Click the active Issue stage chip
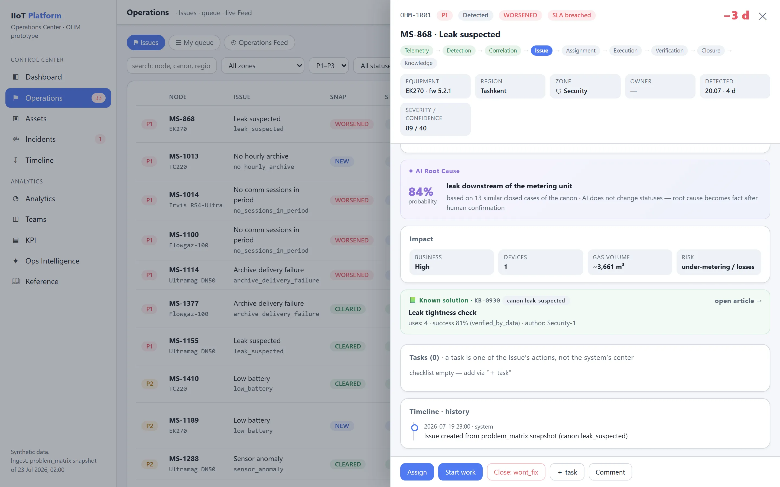Screen dimensions: 780x487 pyautogui.click(x=541, y=51)
